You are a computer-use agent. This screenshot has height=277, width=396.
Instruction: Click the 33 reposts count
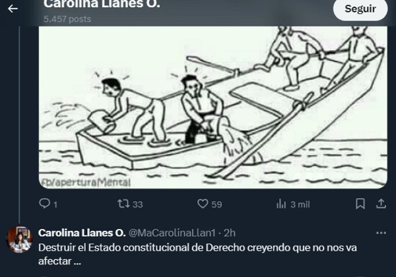138,204
